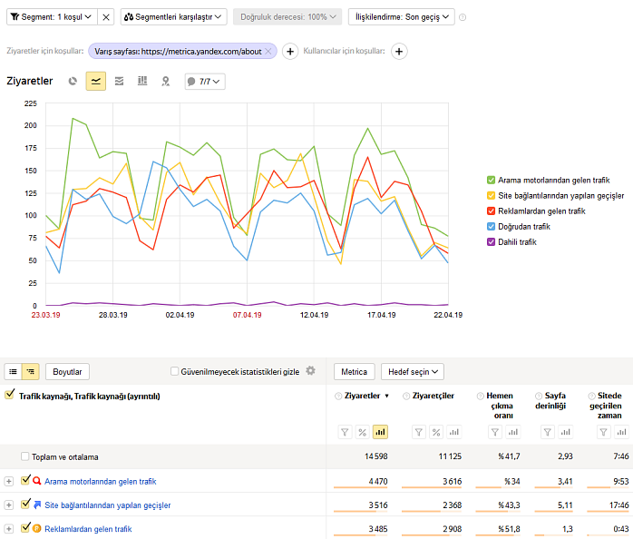
Task: Open Arama motorlarından gelen trafik link
Action: 101,482
